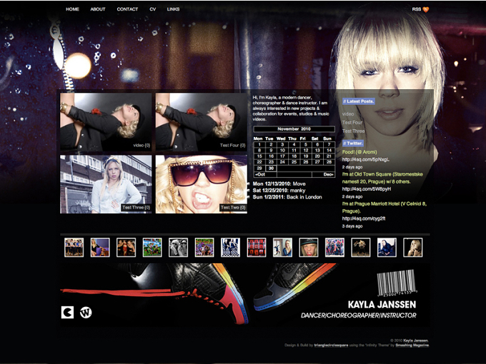Select day 30 in the calendar
The image size is (486, 364).
[271, 168]
